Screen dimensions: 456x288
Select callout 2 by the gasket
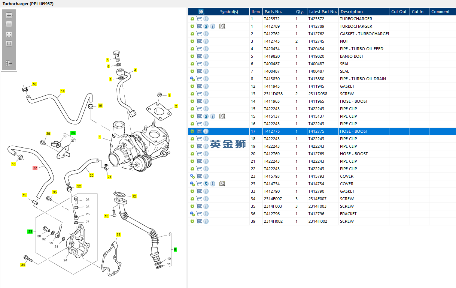[x=176, y=106]
